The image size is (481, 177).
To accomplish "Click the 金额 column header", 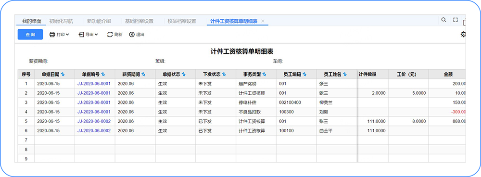I will (x=447, y=74).
